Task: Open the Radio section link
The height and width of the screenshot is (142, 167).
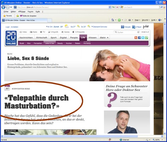Action: coord(33,32)
